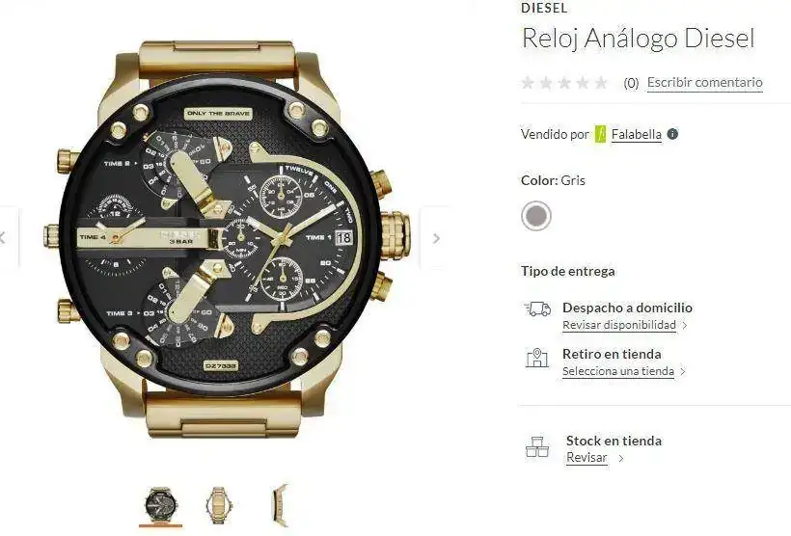Screen dimensions: 791x536
Task: Click the Falabella seller info icon
Action: [672, 134]
